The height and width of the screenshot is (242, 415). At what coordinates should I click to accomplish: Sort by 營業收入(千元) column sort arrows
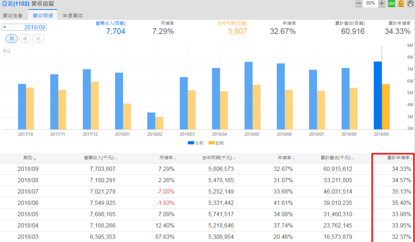click(116, 159)
